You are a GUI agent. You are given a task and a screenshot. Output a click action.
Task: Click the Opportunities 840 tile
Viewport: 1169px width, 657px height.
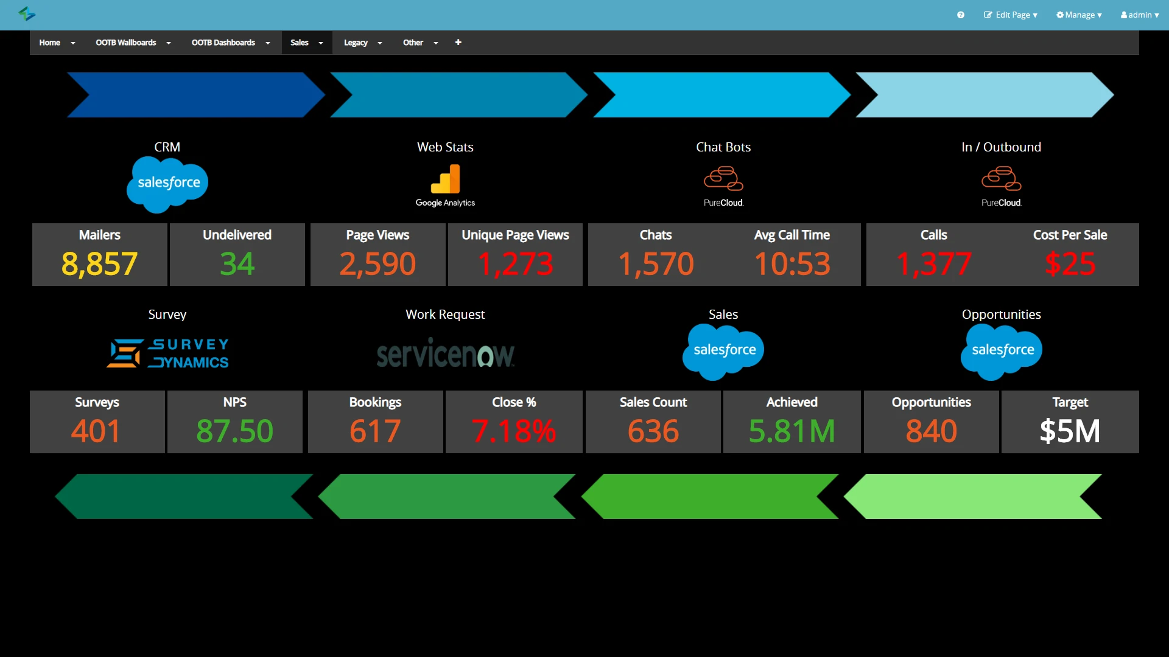coord(932,422)
